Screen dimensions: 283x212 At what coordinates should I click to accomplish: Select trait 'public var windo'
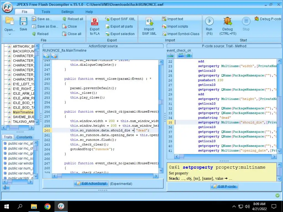coord(19,163)
